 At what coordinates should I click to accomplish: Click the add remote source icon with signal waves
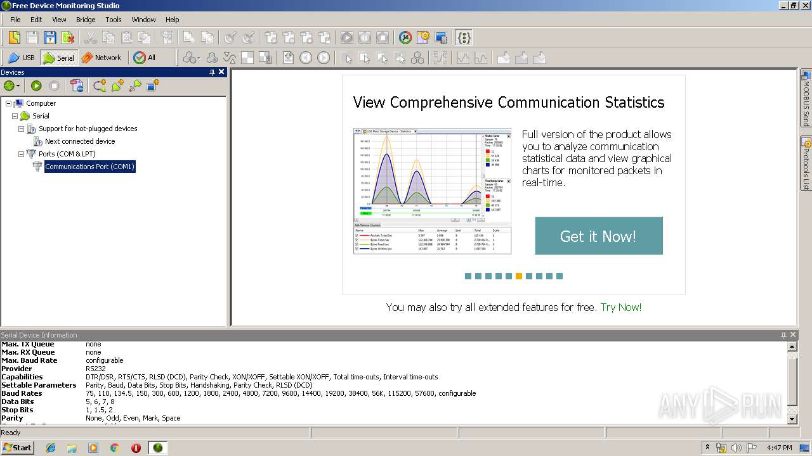point(135,85)
